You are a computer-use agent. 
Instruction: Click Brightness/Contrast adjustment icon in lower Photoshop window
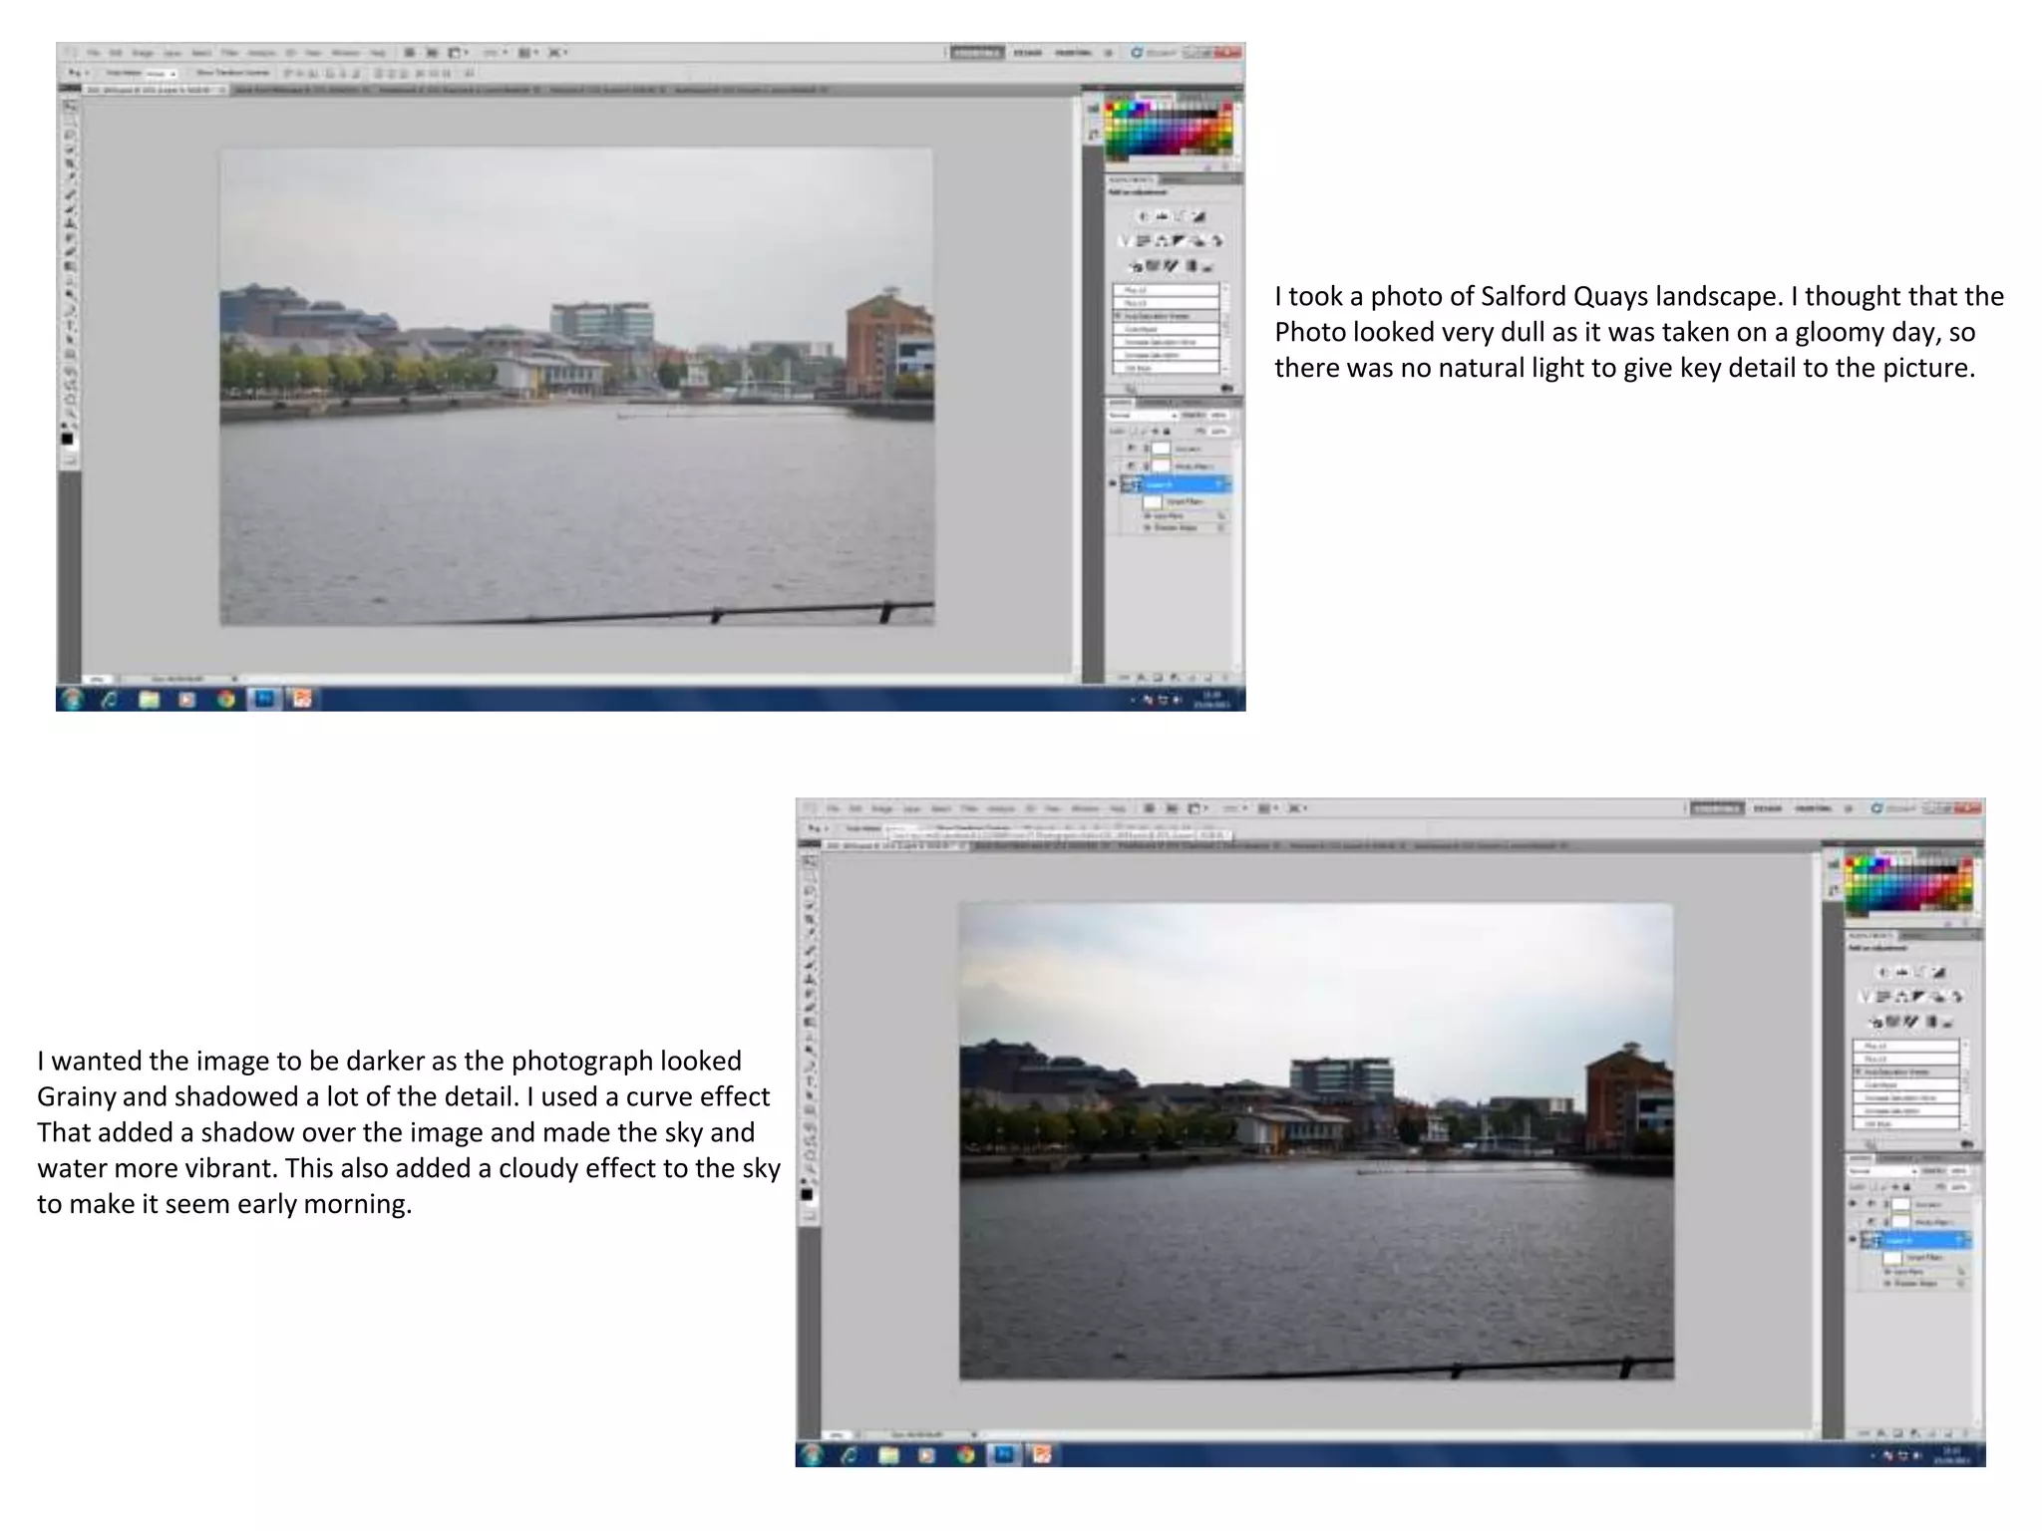point(1883,972)
